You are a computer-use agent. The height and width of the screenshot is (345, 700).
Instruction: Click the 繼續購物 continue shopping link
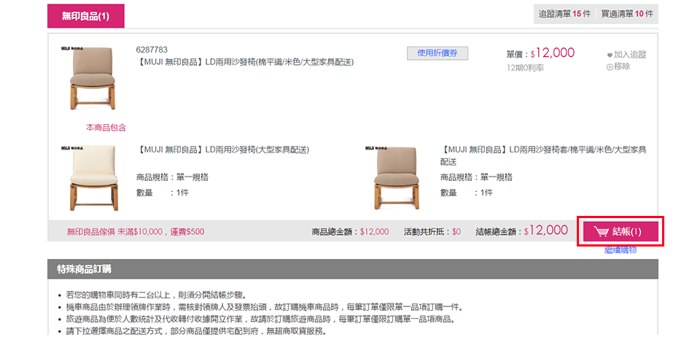click(x=621, y=250)
